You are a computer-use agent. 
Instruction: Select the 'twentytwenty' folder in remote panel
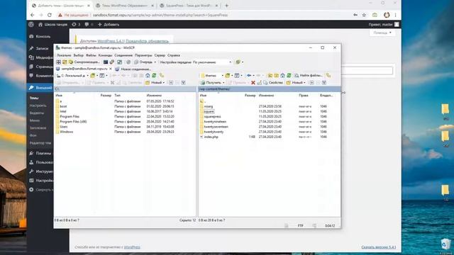coord(214,132)
